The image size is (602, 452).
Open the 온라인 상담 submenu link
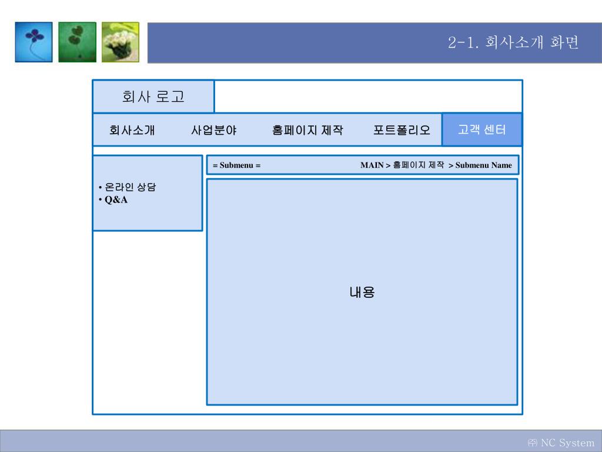[x=130, y=187]
